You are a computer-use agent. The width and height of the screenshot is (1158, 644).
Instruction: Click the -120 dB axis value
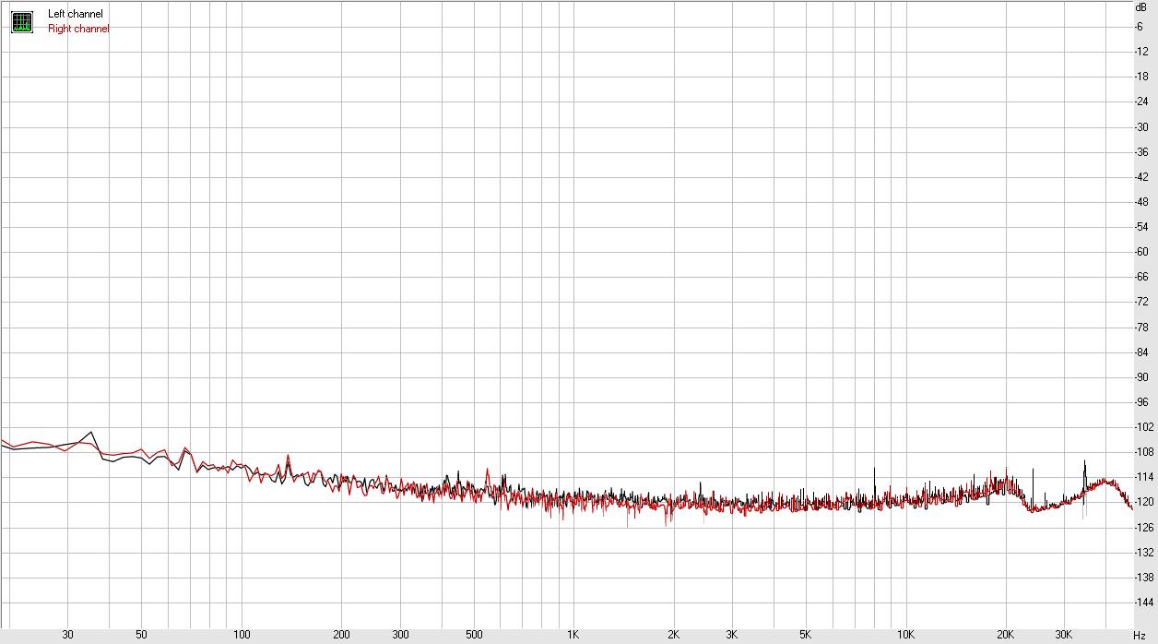(x=1143, y=502)
